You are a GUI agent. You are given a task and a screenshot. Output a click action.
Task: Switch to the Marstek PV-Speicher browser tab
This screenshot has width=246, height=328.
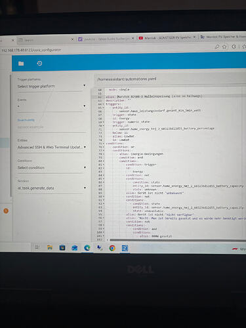coord(223,37)
